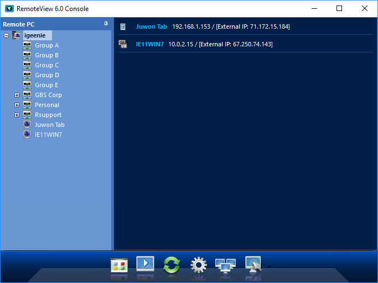Image resolution: width=378 pixels, height=283 pixels.
Task: Refresh the list with the green arrows
Action: tap(172, 265)
